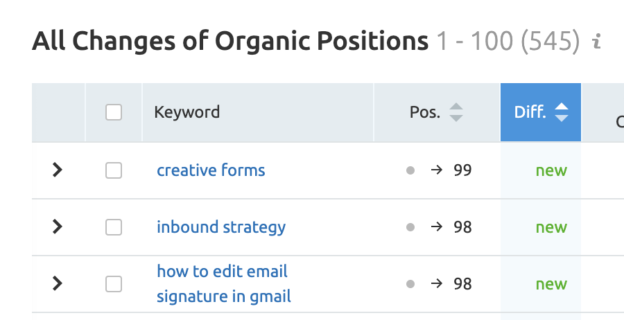Image resolution: width=624 pixels, height=320 pixels.
Task: Click the gray dot in inbound strategy row
Action: (410, 227)
